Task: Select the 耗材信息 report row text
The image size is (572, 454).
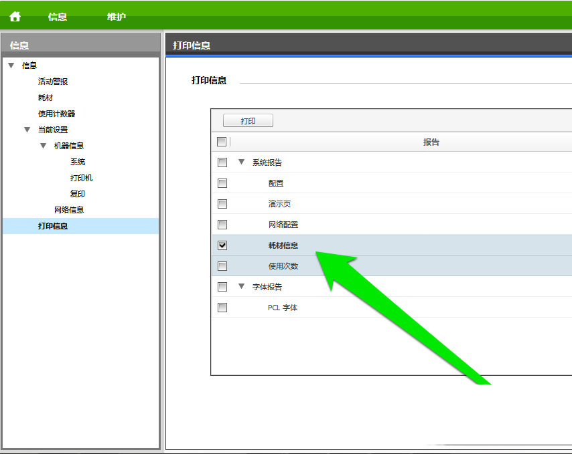Action: click(x=283, y=245)
